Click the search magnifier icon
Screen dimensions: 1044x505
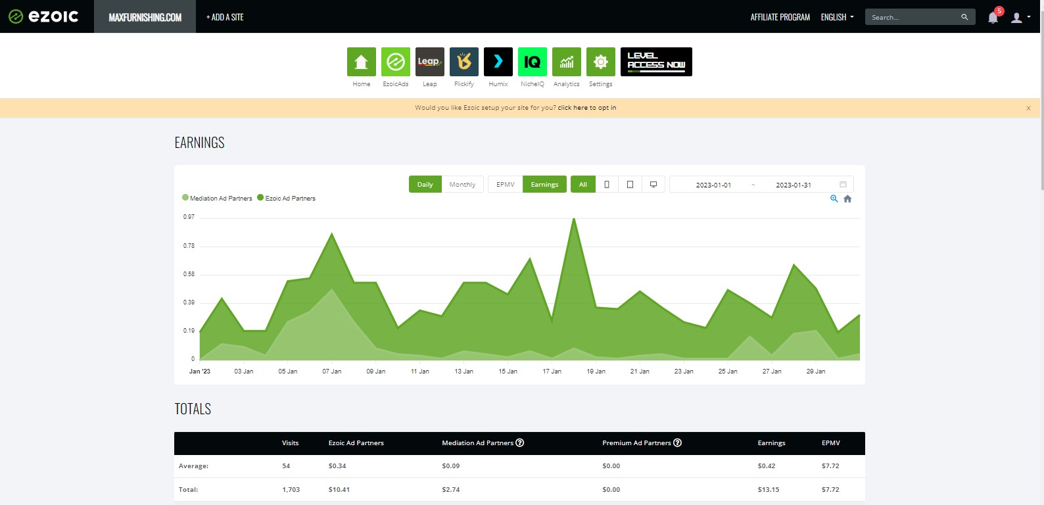tap(964, 17)
